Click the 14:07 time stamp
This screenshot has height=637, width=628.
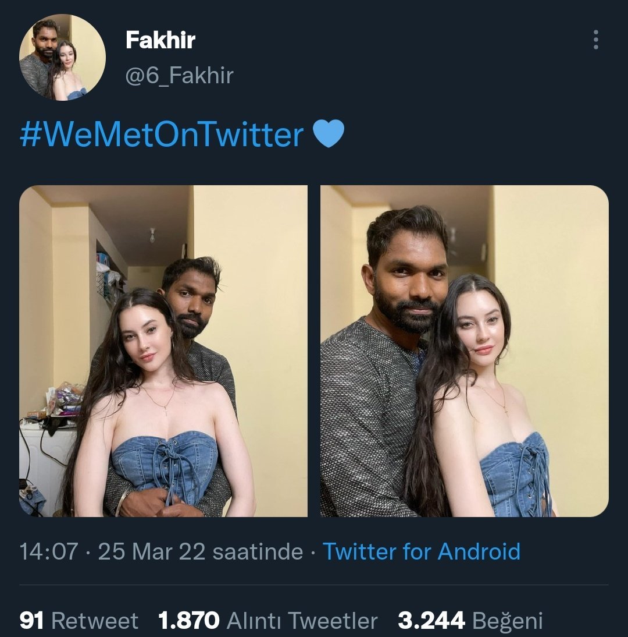(x=48, y=551)
